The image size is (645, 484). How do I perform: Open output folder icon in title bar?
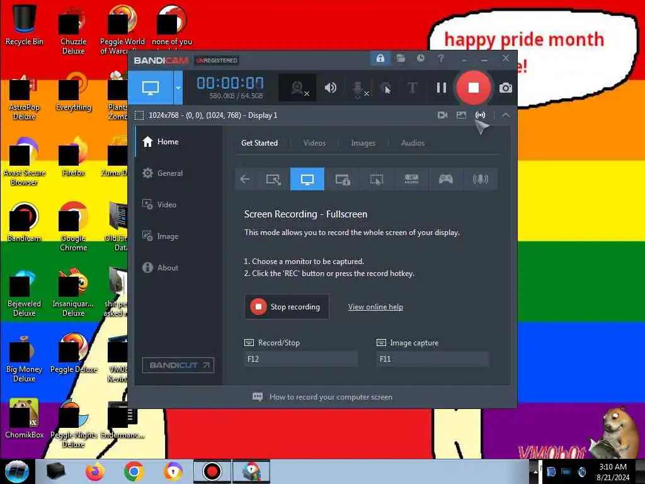tap(401, 59)
